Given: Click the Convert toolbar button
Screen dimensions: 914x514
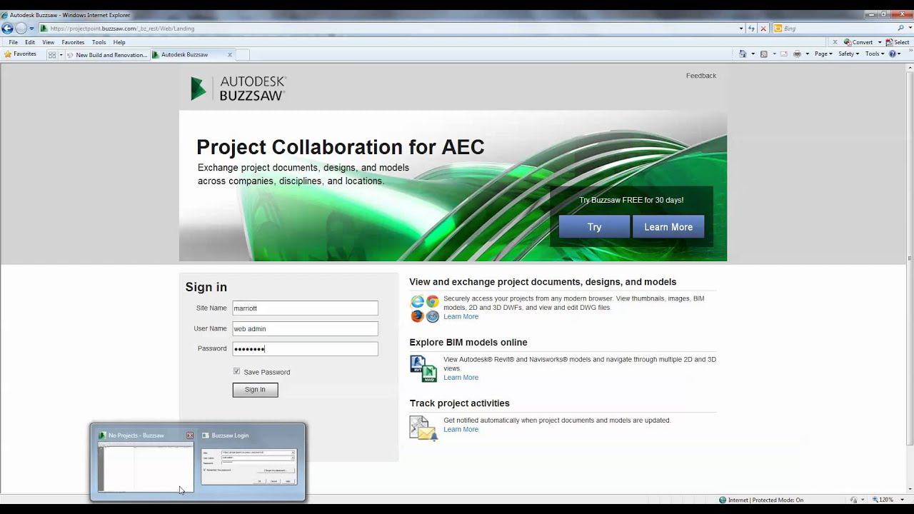Looking at the screenshot, I should [x=858, y=42].
